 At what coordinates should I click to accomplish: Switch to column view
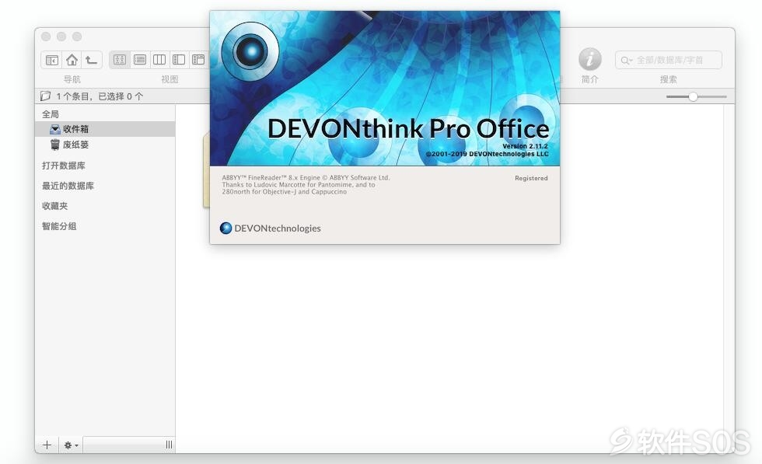click(159, 60)
